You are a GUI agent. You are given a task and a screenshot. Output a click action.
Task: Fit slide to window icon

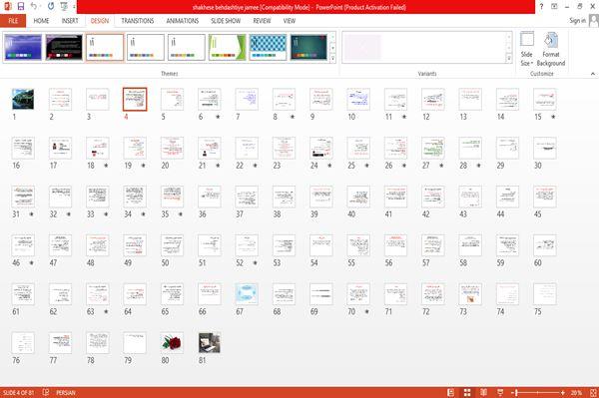click(x=593, y=393)
